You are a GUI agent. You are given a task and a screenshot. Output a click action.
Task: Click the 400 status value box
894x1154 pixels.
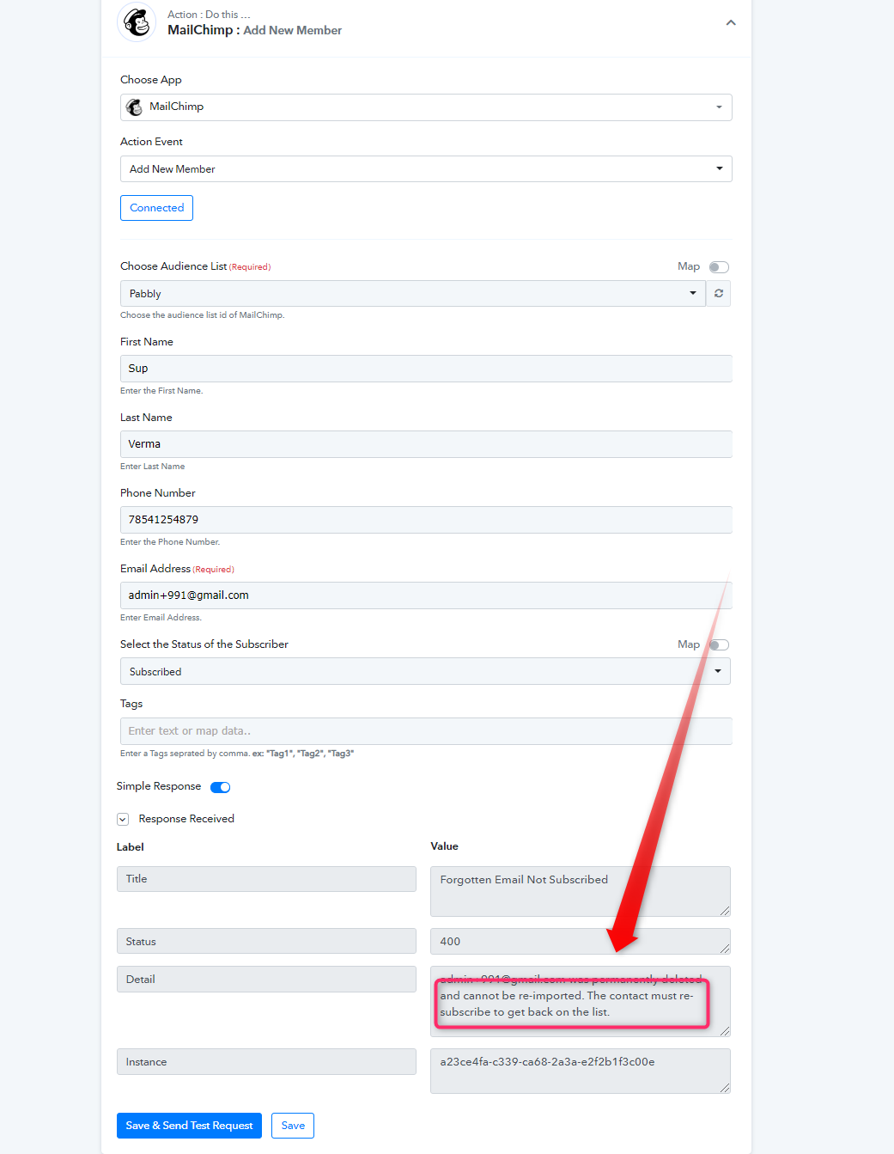[x=581, y=941]
